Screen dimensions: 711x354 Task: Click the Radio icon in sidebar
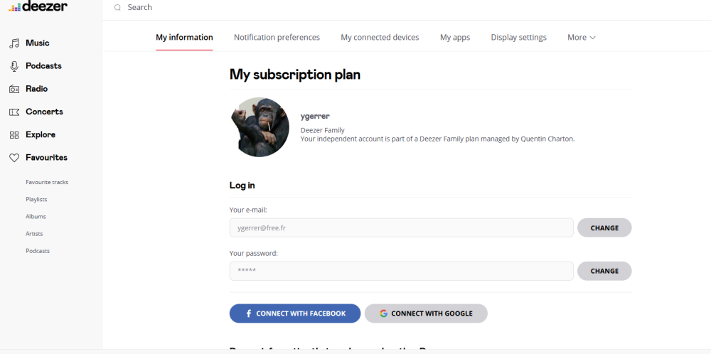tap(14, 89)
